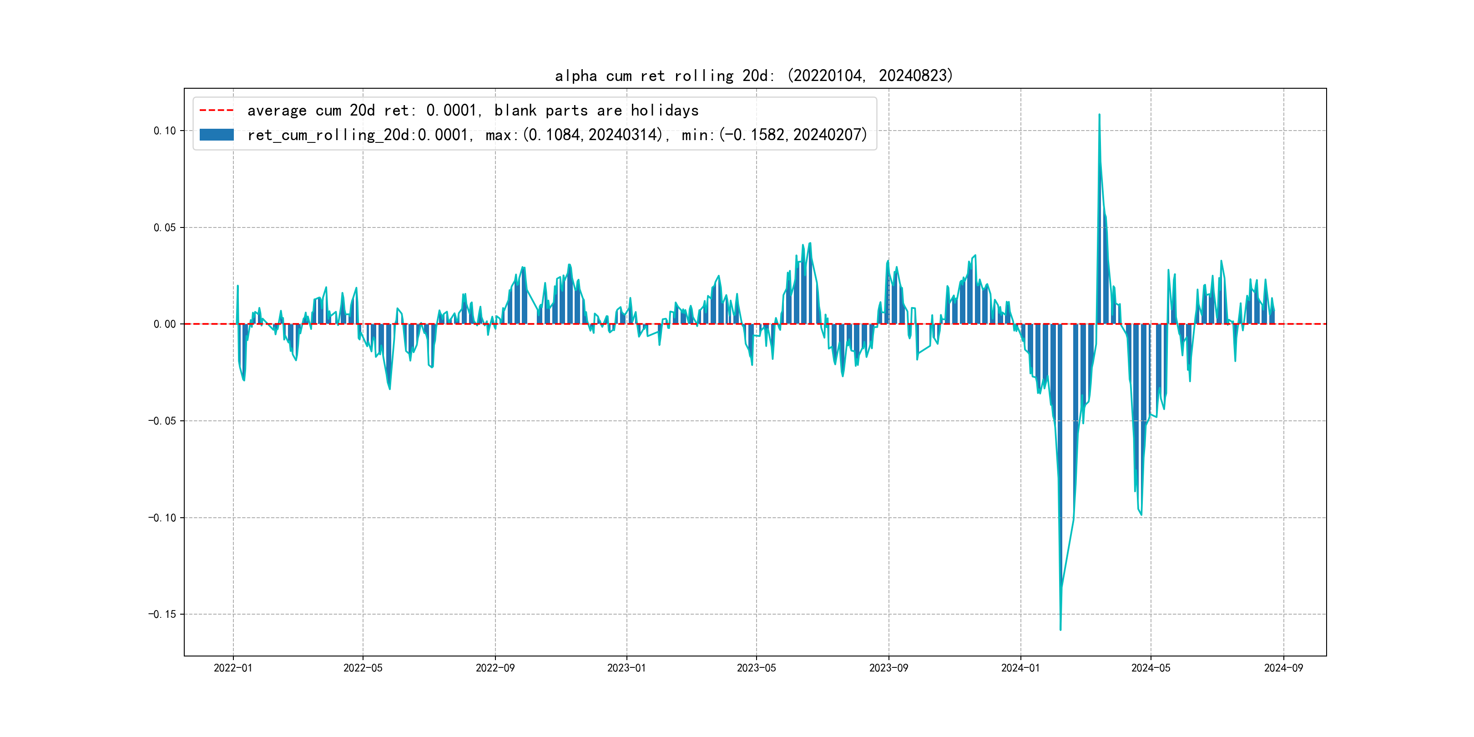Click the 2023-09 x-axis label
The height and width of the screenshot is (737, 1474).
coord(888,668)
